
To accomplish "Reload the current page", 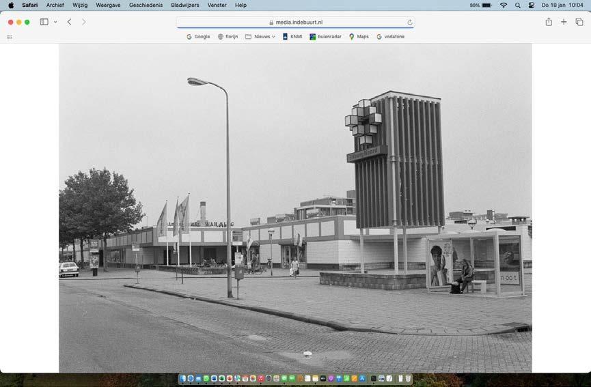I will coord(410,23).
